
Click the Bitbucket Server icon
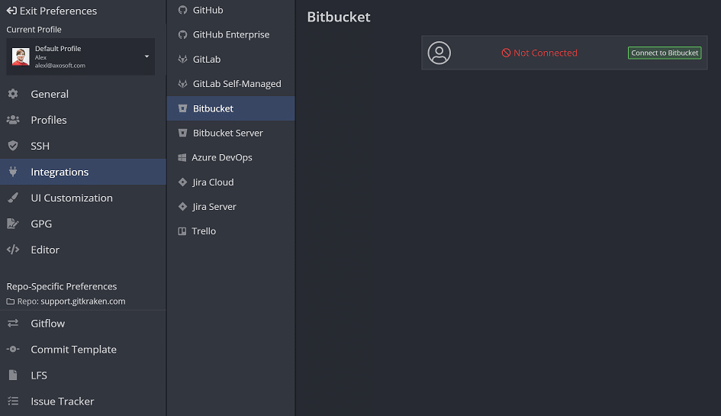tap(182, 133)
